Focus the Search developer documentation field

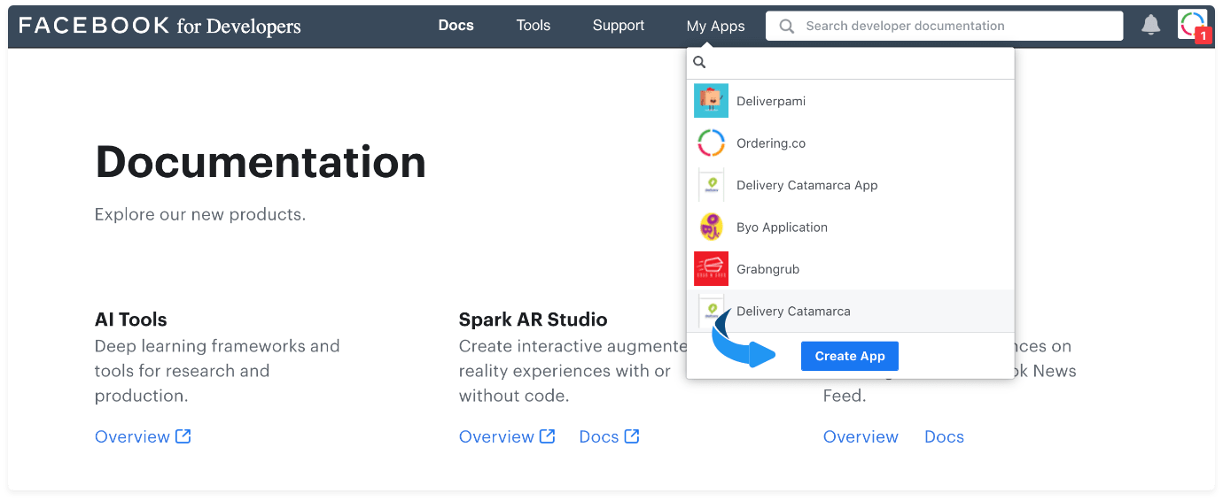[945, 26]
